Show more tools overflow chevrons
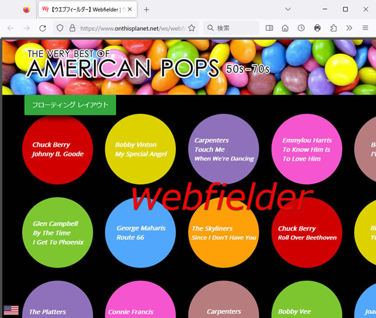 click(x=349, y=28)
